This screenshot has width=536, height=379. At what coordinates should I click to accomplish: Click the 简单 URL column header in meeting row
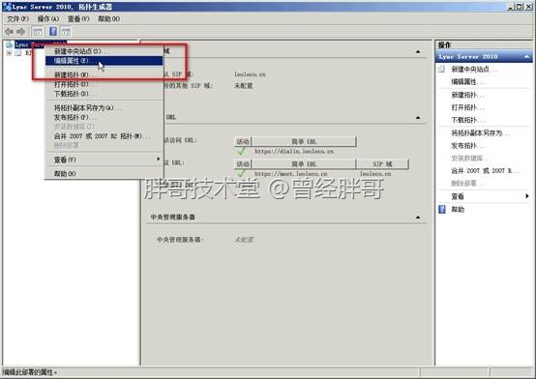coord(304,164)
